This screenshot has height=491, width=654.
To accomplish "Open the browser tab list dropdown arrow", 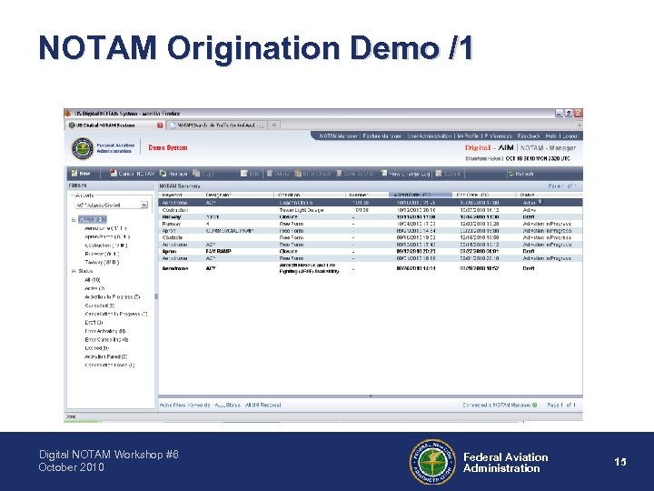I will pos(580,125).
